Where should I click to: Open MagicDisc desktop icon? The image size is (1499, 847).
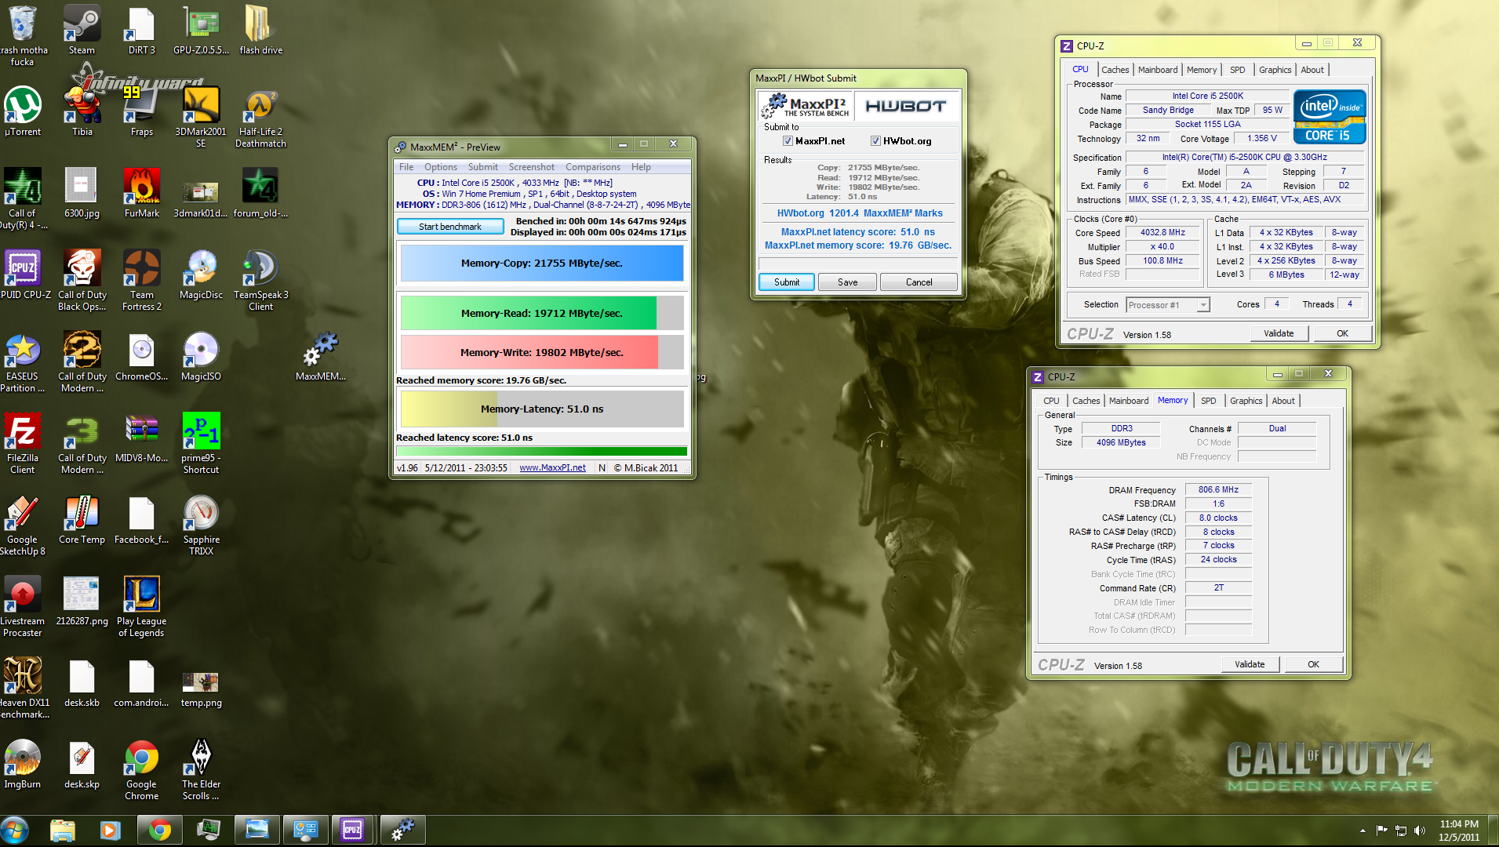click(201, 274)
